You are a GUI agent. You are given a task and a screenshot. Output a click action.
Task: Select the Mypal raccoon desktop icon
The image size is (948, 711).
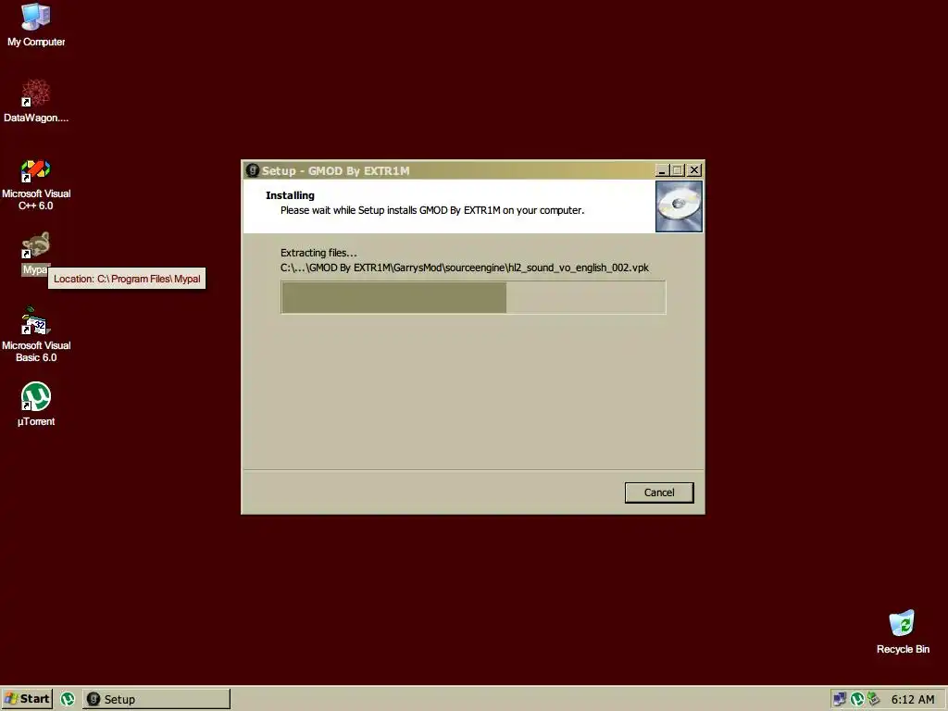click(36, 245)
